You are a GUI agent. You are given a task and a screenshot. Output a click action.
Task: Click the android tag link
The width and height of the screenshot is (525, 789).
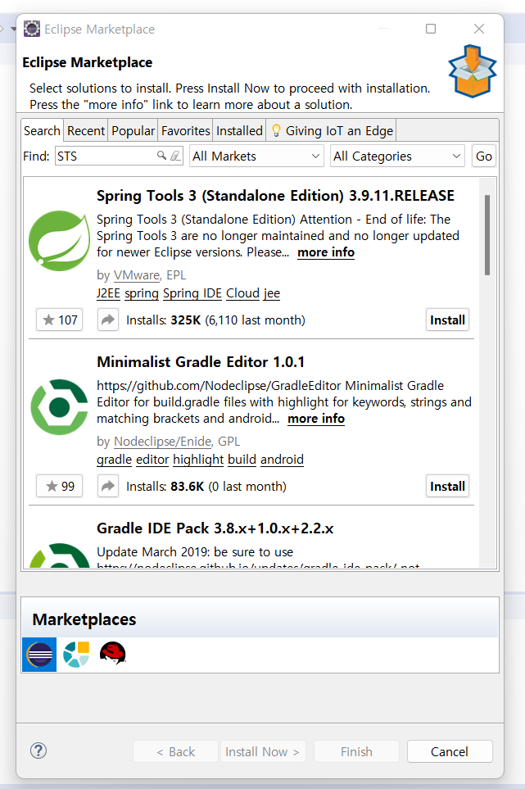coord(282,460)
